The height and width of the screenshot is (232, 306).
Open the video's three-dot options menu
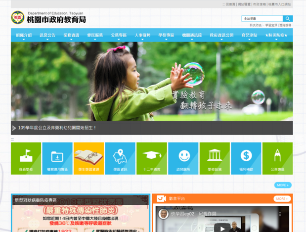pos(280,214)
